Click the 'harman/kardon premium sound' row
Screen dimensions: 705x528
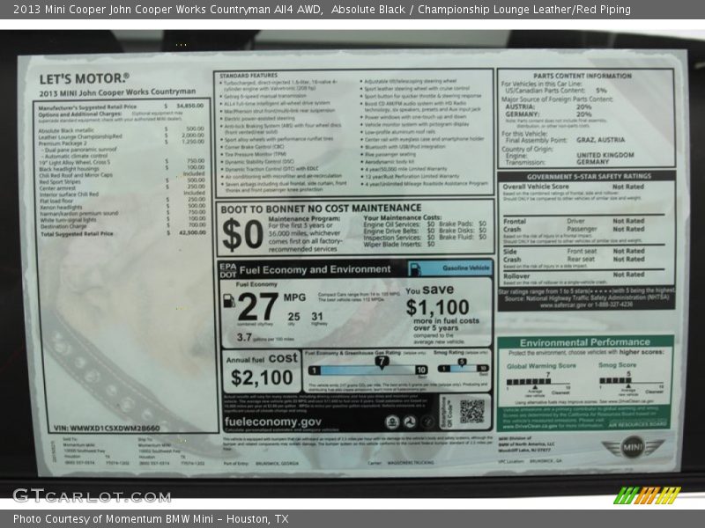[122, 213]
